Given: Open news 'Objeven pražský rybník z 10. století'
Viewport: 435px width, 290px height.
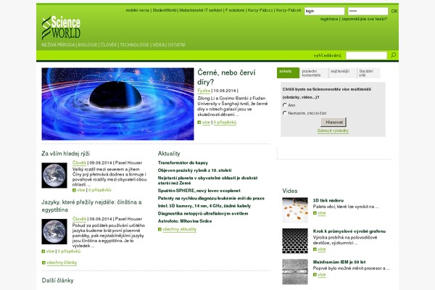Looking at the screenshot, I should (194, 170).
